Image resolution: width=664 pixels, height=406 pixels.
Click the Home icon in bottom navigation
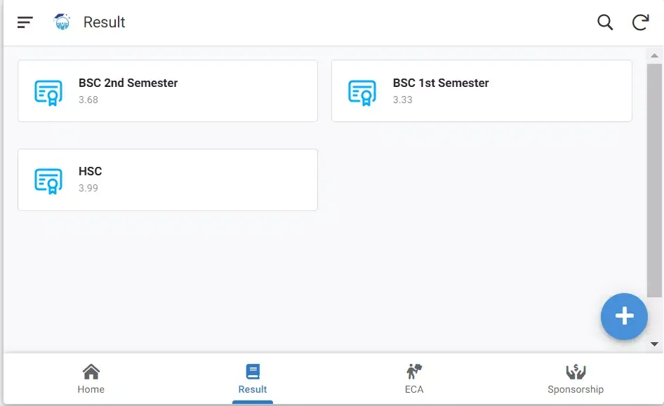(91, 370)
